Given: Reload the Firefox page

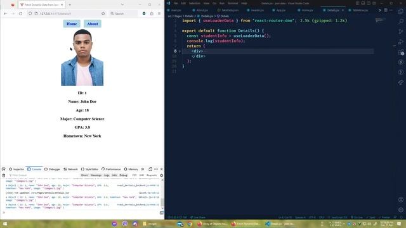Looking at the screenshot, I should pos(20,13).
